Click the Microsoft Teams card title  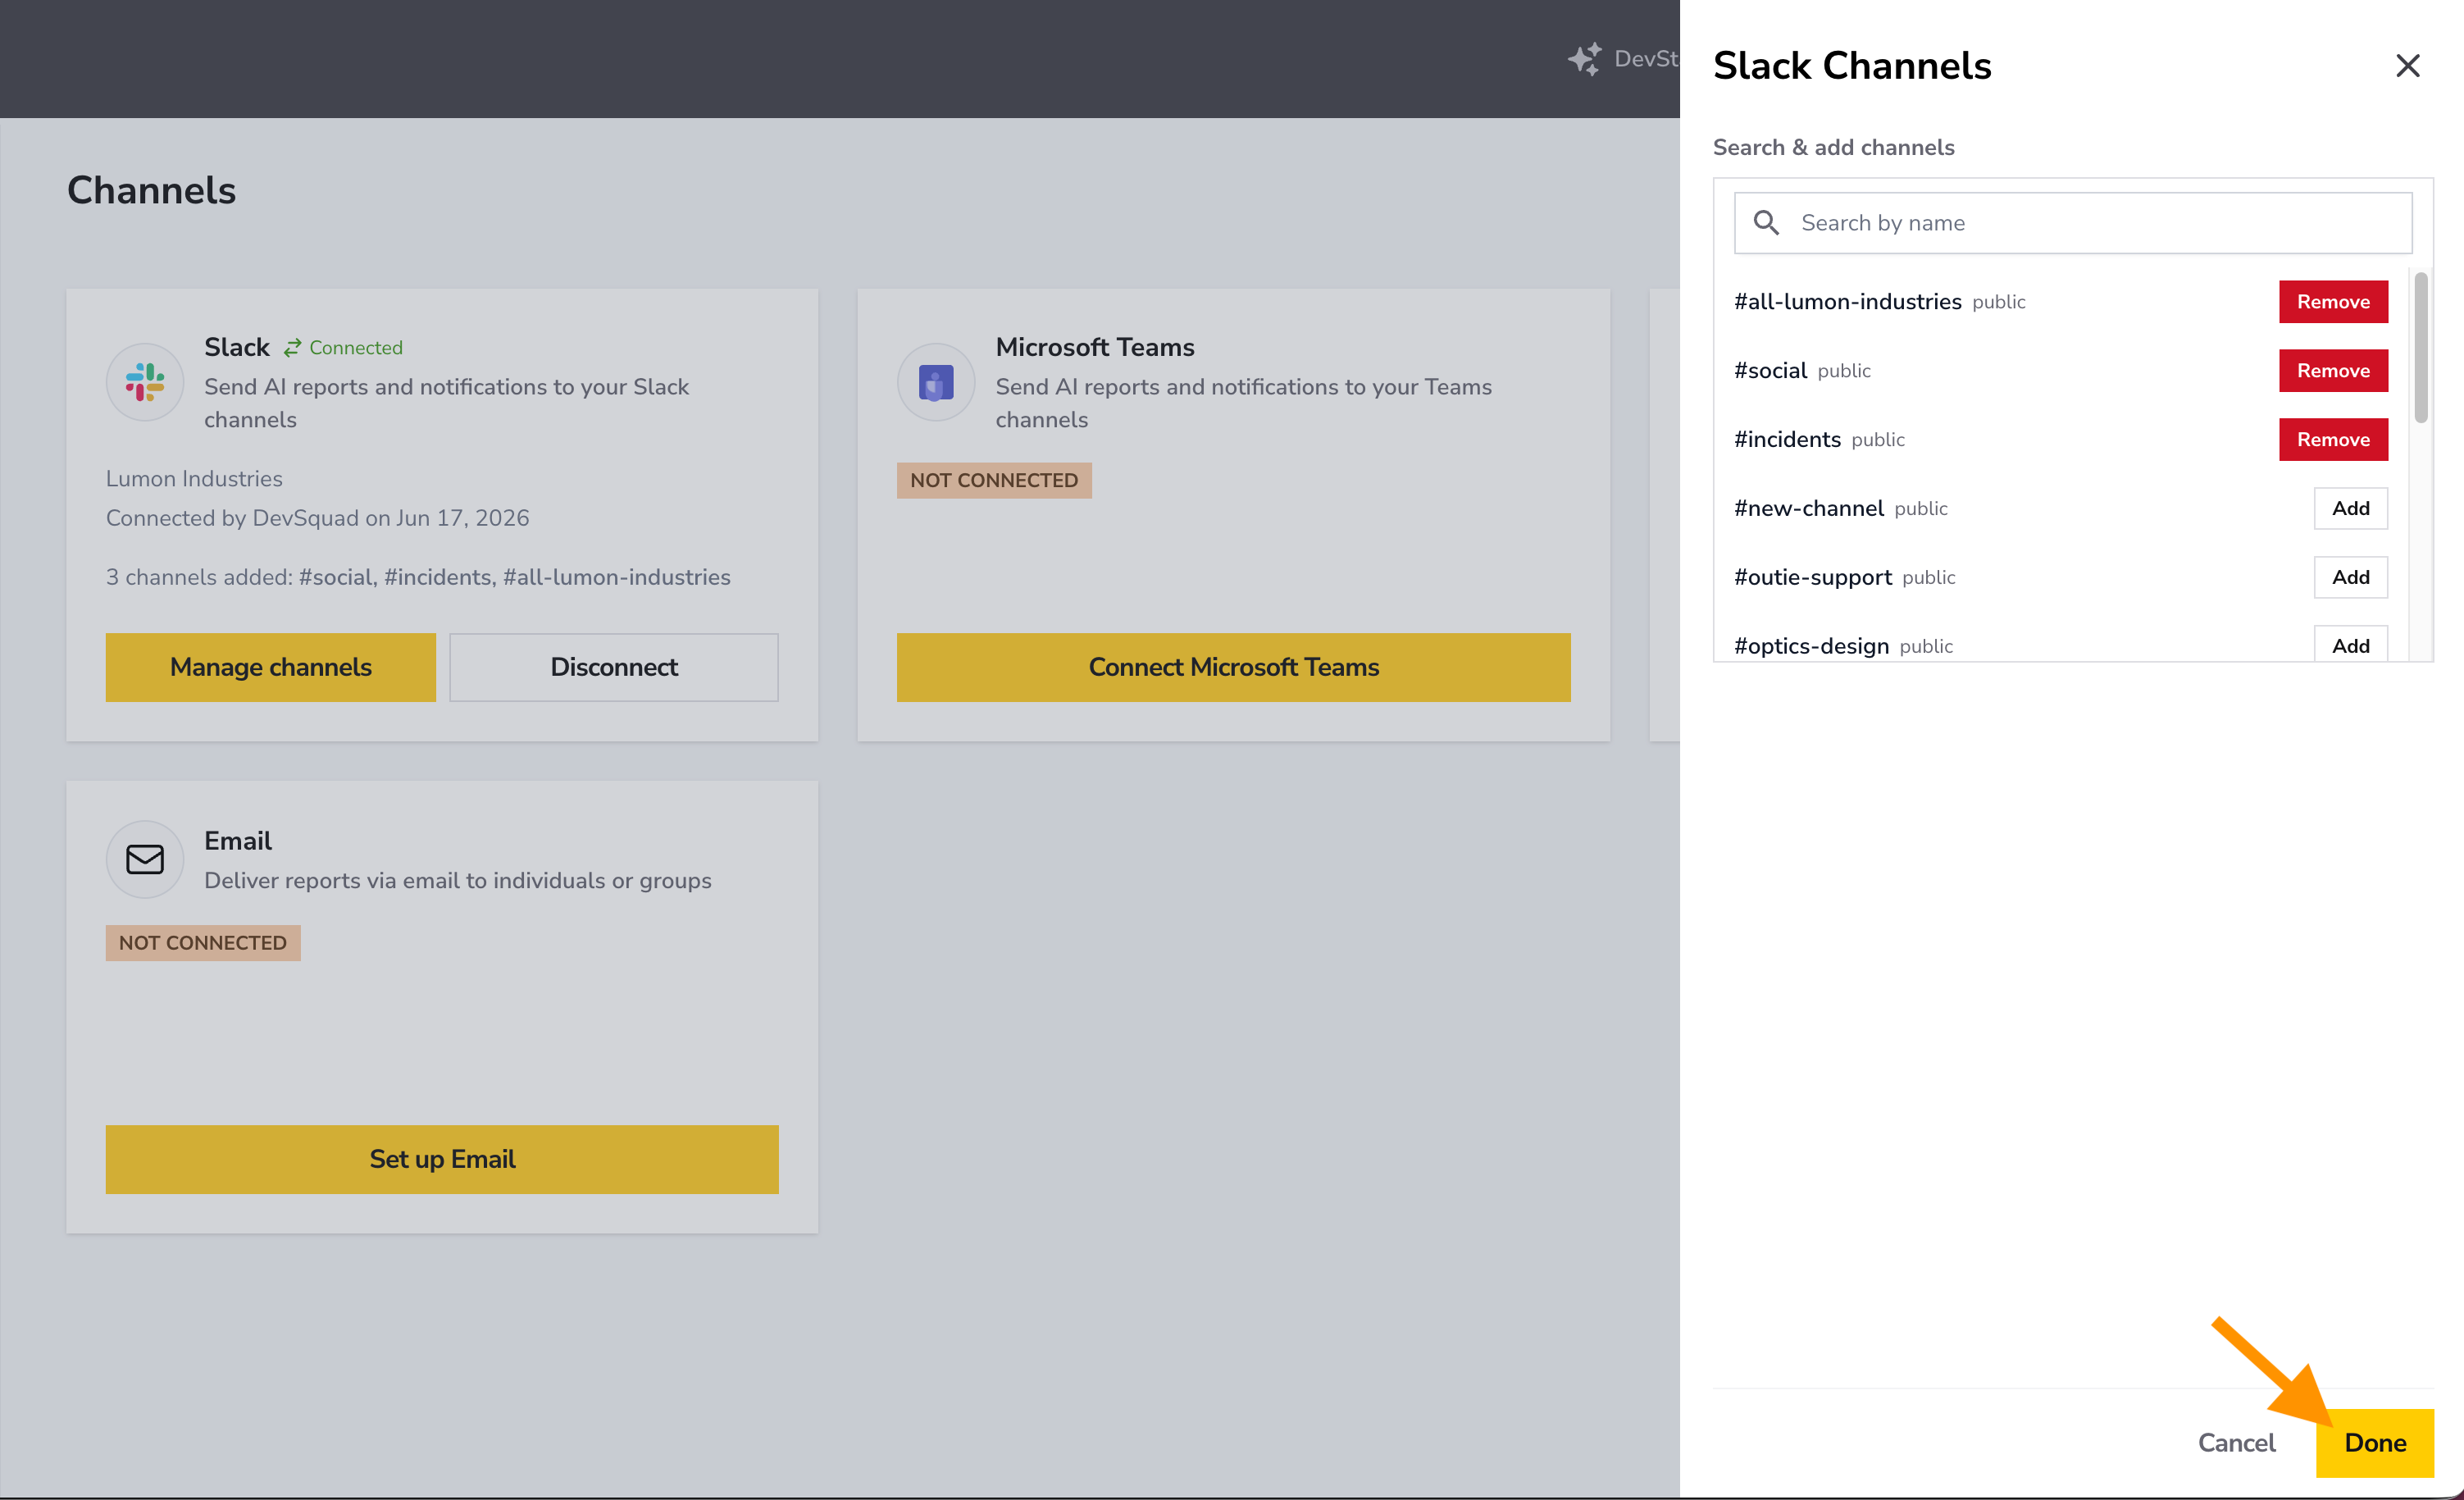(x=1095, y=347)
